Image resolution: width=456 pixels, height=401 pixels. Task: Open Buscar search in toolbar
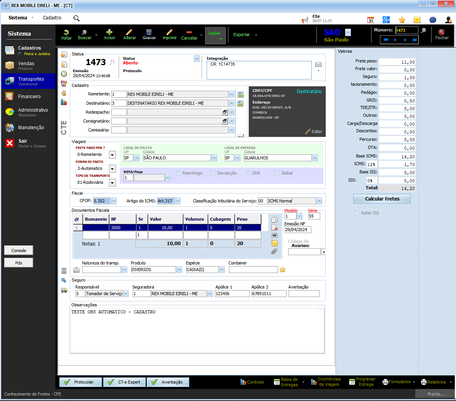coord(85,35)
